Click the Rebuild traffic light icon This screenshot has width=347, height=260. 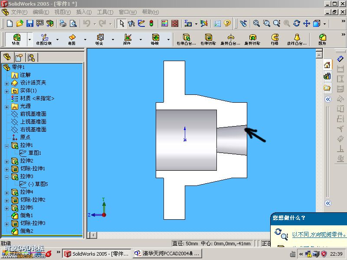[x=151, y=23]
